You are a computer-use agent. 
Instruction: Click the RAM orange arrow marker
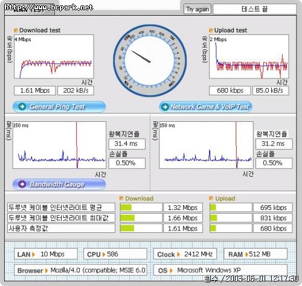pyautogui.click(x=246, y=255)
